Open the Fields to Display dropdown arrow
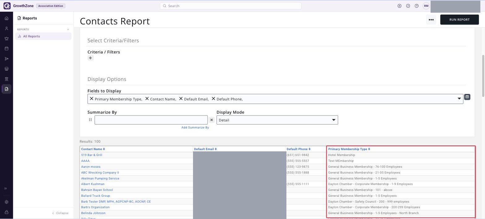The height and width of the screenshot is (219, 485). [459, 99]
